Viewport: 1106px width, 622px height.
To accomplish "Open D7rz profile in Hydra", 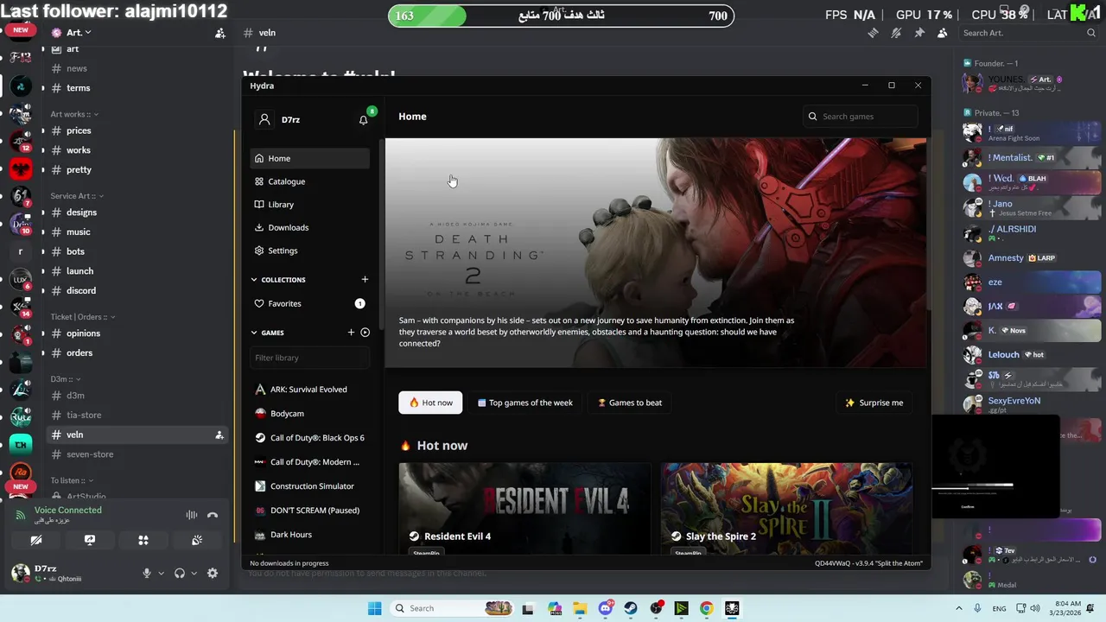I will pos(280,119).
